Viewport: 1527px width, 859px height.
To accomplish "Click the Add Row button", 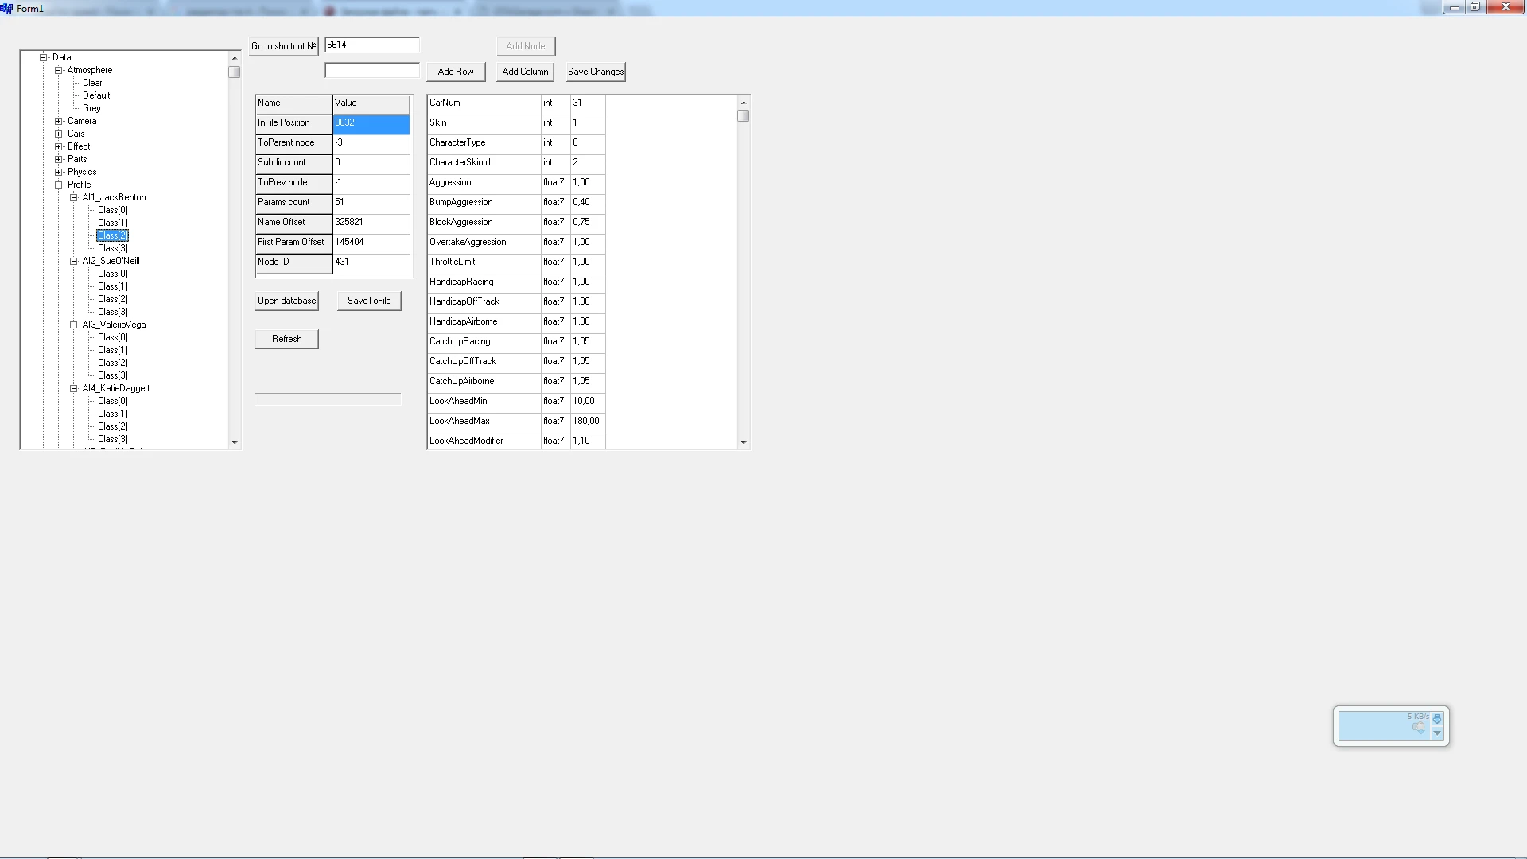I will 456,72.
